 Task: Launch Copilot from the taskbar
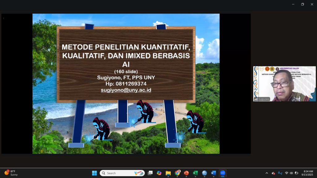coord(159,173)
